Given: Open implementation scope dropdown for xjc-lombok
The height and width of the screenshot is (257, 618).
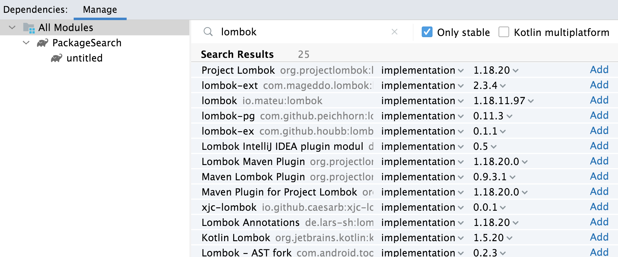Looking at the screenshot, I should [422, 207].
